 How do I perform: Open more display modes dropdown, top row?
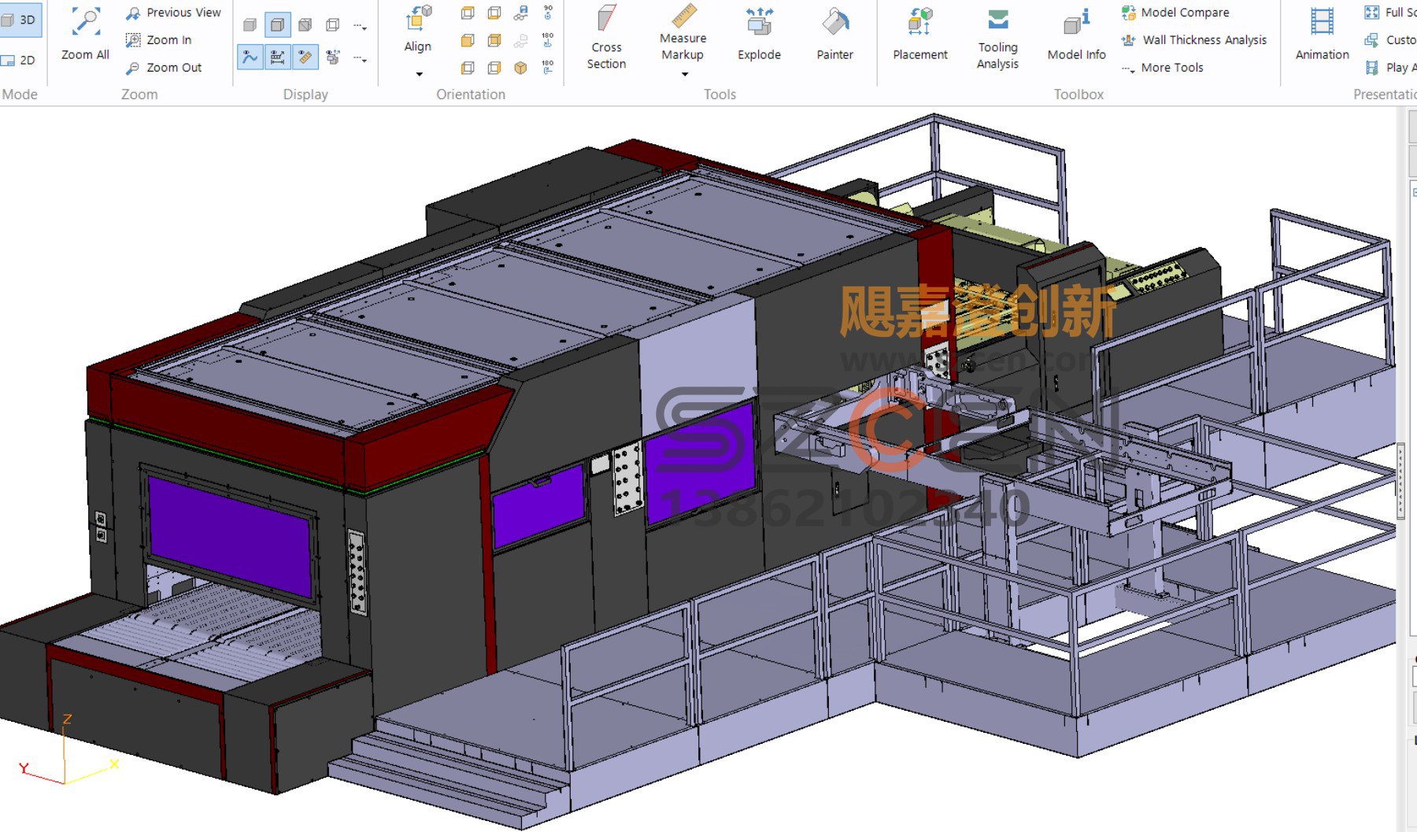(x=361, y=27)
